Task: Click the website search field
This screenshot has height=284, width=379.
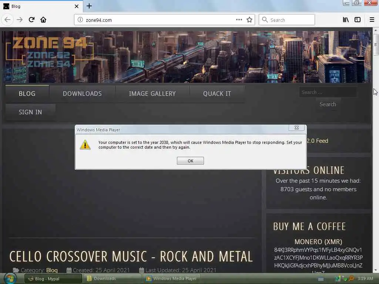Action: coord(328,92)
